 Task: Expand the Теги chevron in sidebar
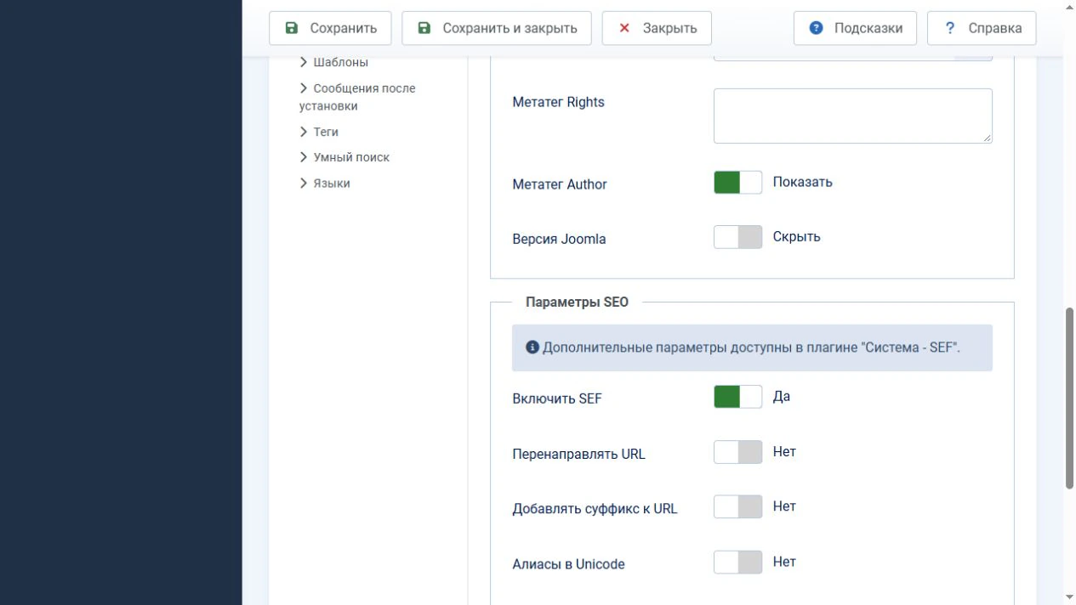304,132
